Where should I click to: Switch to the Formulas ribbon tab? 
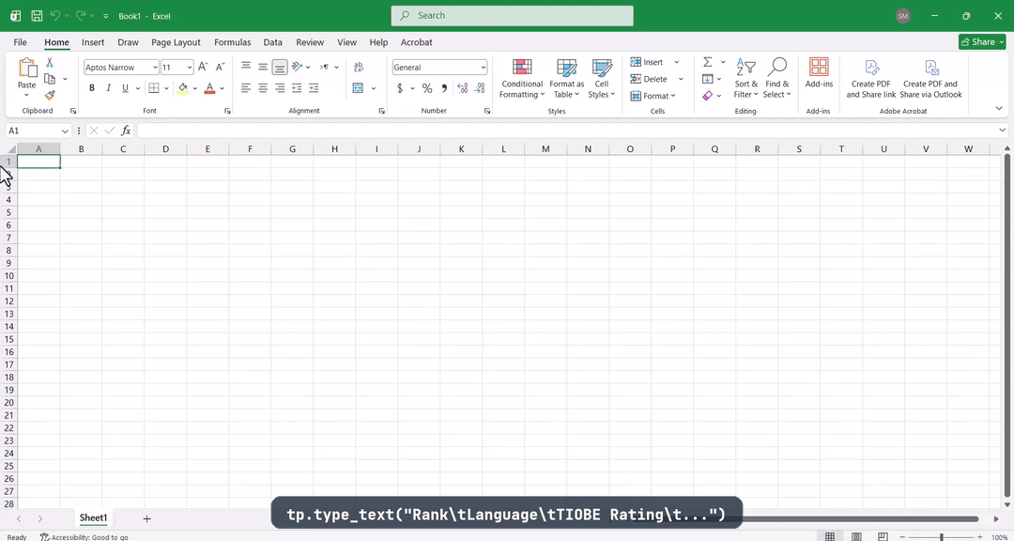point(232,42)
